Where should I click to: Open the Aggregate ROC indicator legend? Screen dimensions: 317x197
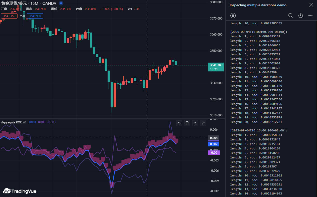(12, 122)
